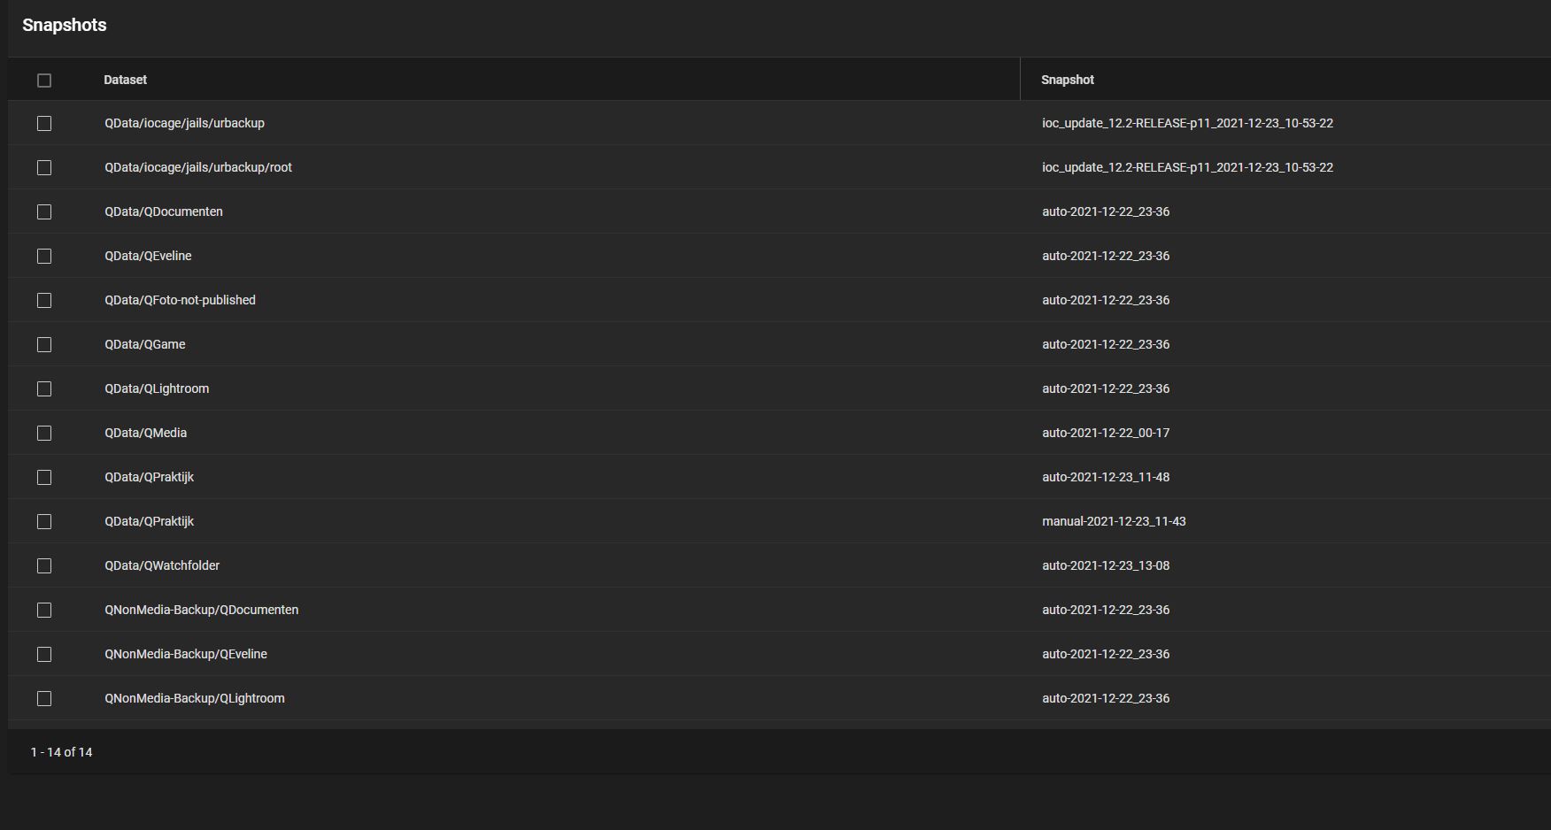Viewport: 1551px width, 830px height.
Task: Click the QData/QMedia dataset name
Action: 145,433
